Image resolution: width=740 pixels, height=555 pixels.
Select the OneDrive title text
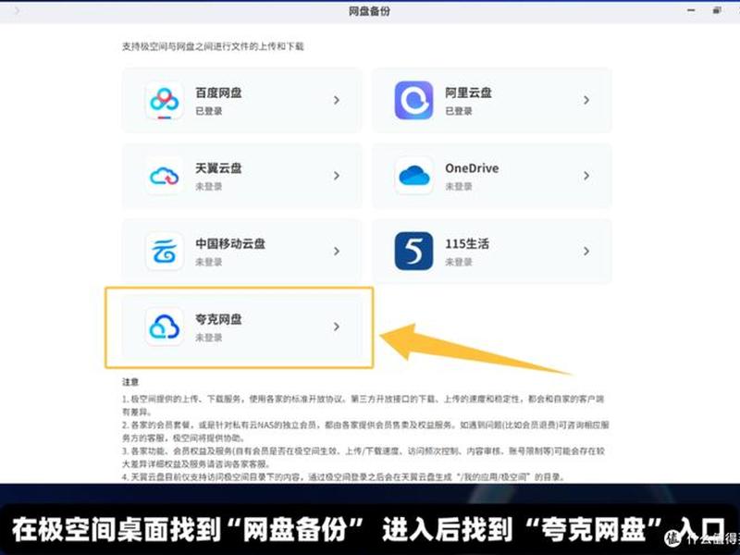(x=472, y=168)
